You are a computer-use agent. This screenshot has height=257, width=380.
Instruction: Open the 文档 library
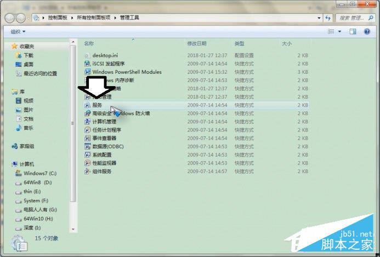(x=29, y=119)
